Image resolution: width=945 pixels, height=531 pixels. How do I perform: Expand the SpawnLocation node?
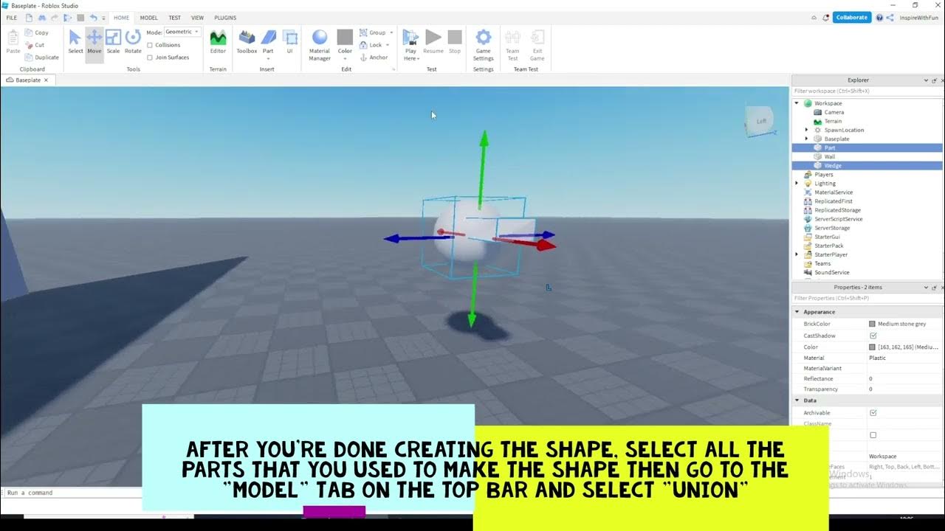point(806,130)
